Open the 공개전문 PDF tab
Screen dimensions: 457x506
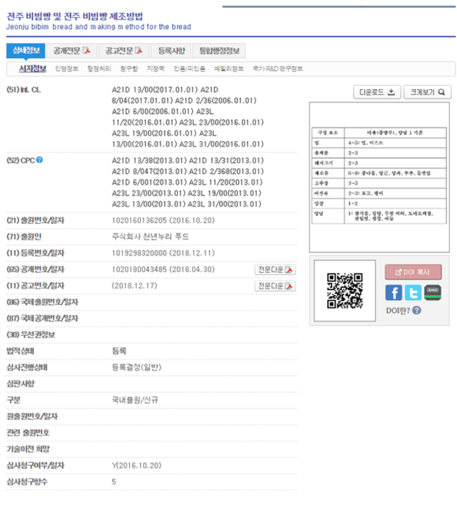[x=72, y=50]
